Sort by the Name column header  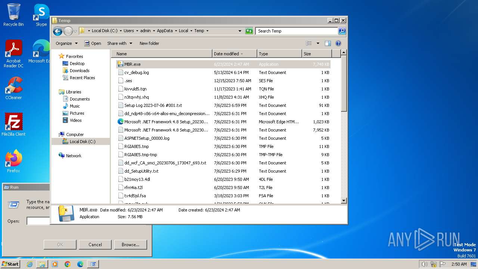(162, 54)
